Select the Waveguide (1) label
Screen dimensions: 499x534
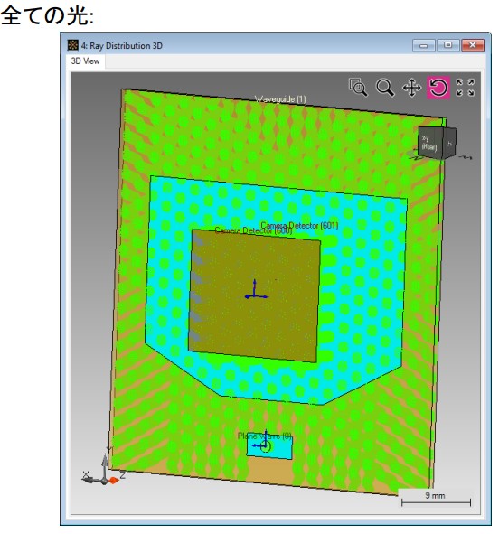tap(280, 99)
